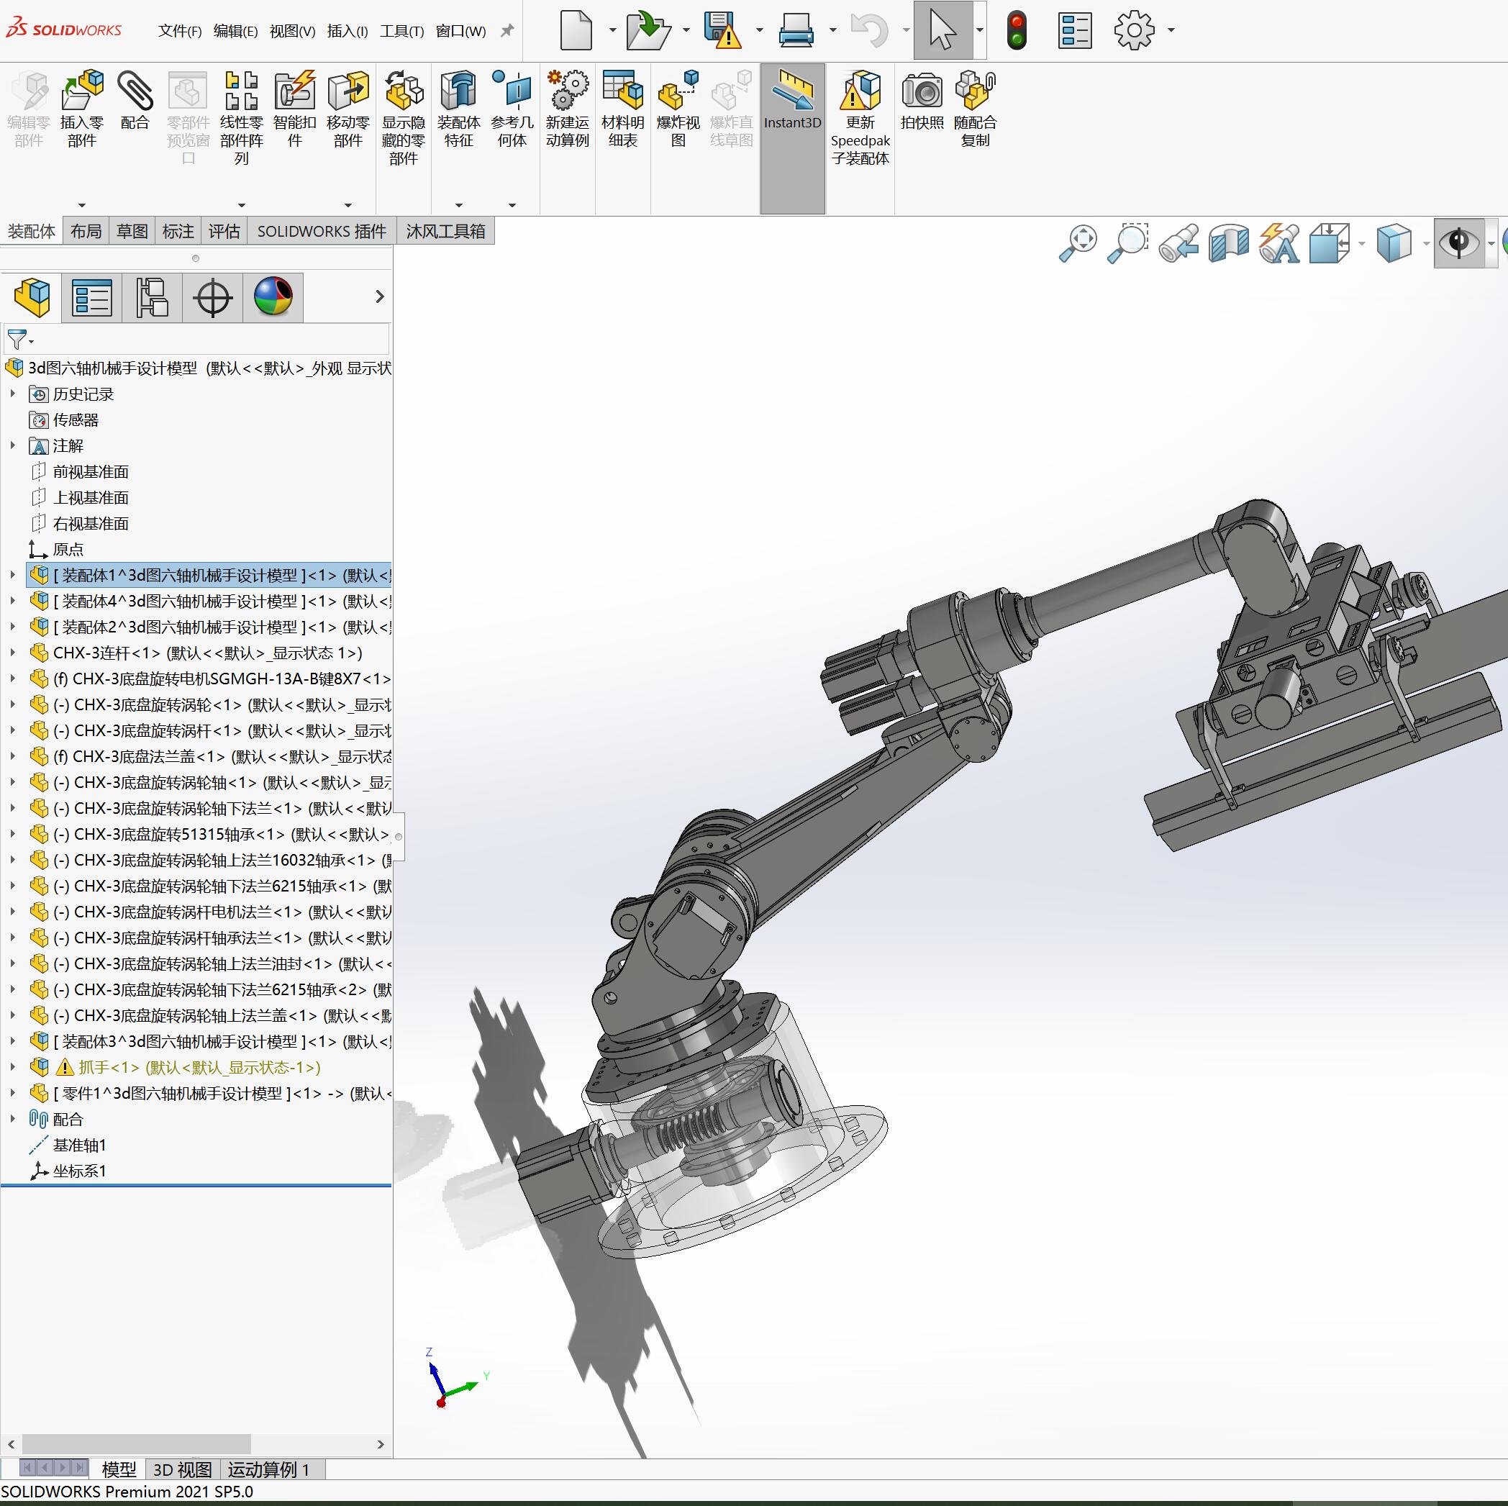1508x1506 pixels.
Task: Click the Zoom to Fit icon
Action: [x=1078, y=242]
